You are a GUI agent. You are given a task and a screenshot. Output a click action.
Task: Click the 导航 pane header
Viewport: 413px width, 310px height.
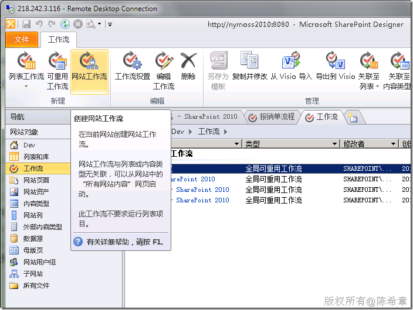(38, 117)
